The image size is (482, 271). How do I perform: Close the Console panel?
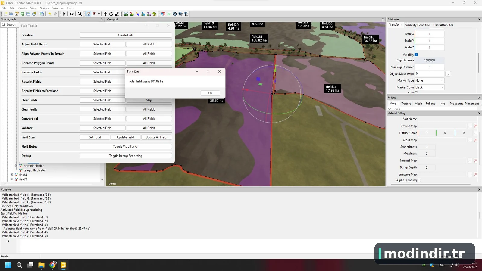point(479,189)
